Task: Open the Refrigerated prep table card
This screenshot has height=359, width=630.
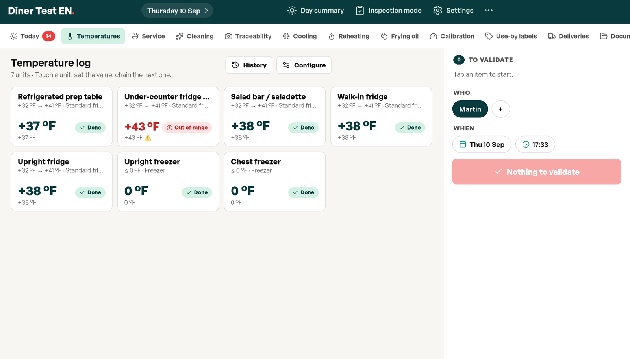Action: (62, 117)
